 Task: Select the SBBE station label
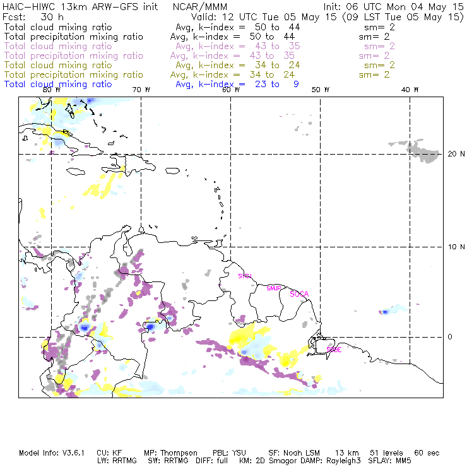[334, 349]
